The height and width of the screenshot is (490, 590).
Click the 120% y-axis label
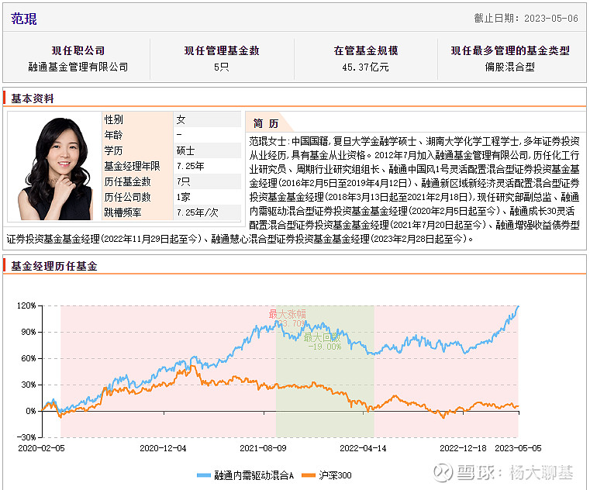[26, 305]
